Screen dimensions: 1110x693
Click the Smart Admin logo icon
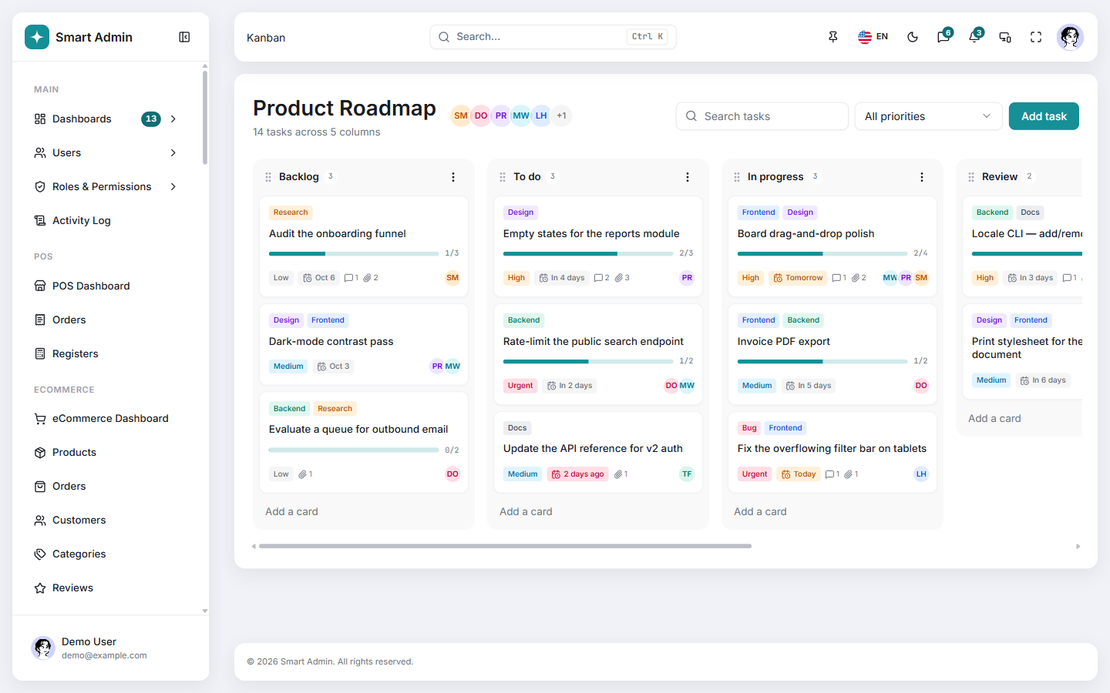click(37, 37)
